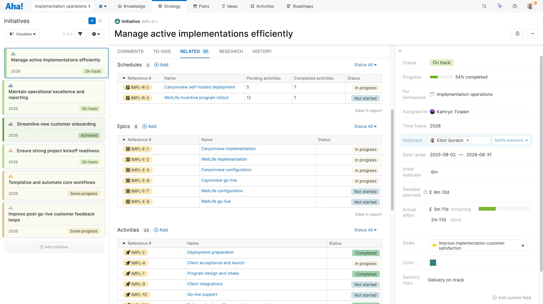Screen dimensions: 543x304
Task: Expand Schedules Status All filter
Action: (365, 65)
